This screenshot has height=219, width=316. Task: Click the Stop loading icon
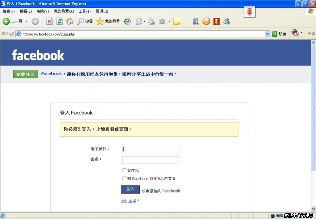[x=49, y=21]
